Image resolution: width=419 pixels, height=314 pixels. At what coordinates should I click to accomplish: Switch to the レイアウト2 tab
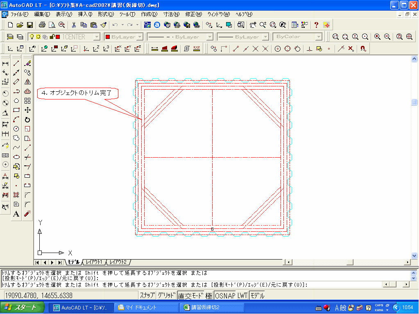(118, 262)
